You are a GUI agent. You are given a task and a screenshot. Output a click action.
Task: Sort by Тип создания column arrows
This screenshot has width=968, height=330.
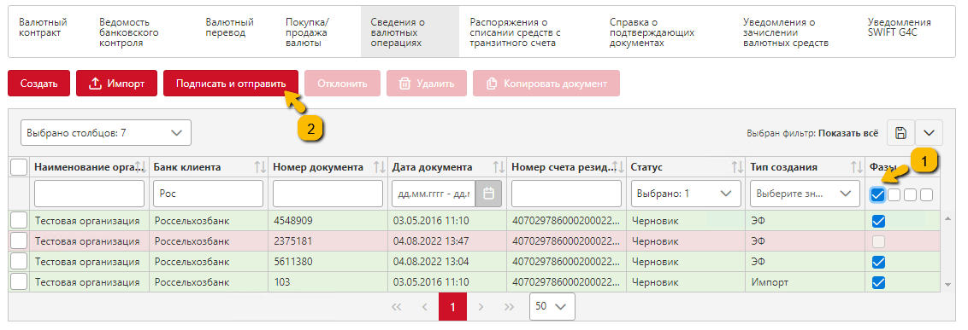tap(856, 167)
